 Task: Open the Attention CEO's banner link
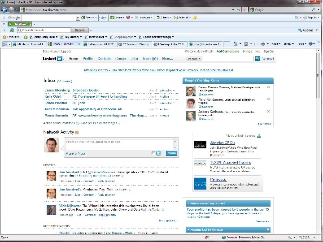pos(158,70)
